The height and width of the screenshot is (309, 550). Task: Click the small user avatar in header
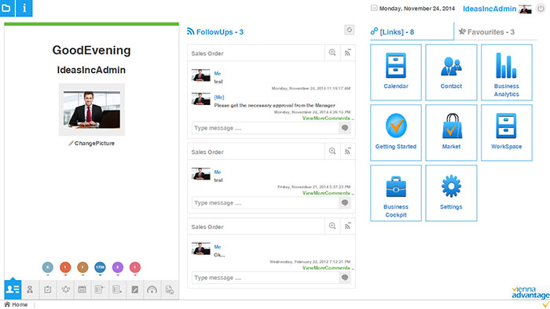[x=525, y=9]
